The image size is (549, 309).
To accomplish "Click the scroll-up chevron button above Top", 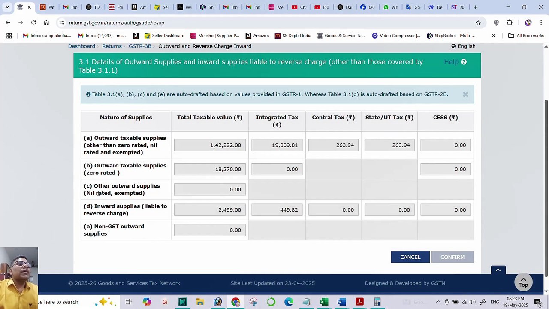I will coord(498,270).
